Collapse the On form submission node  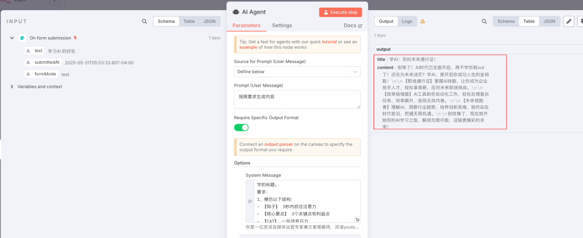12,38
